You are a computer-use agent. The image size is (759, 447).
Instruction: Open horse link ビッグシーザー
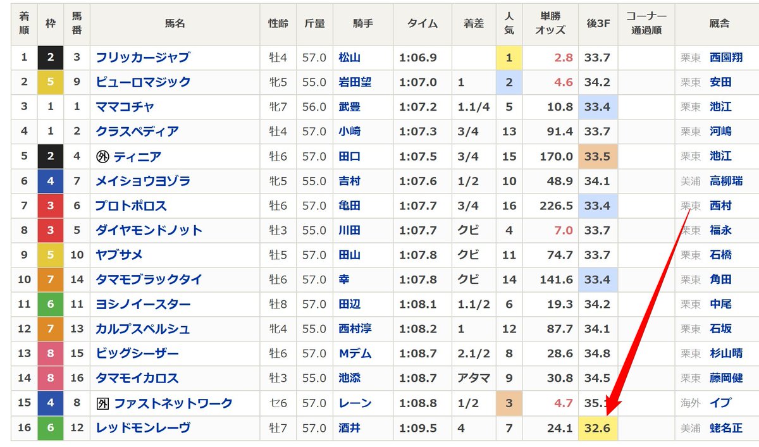point(137,353)
